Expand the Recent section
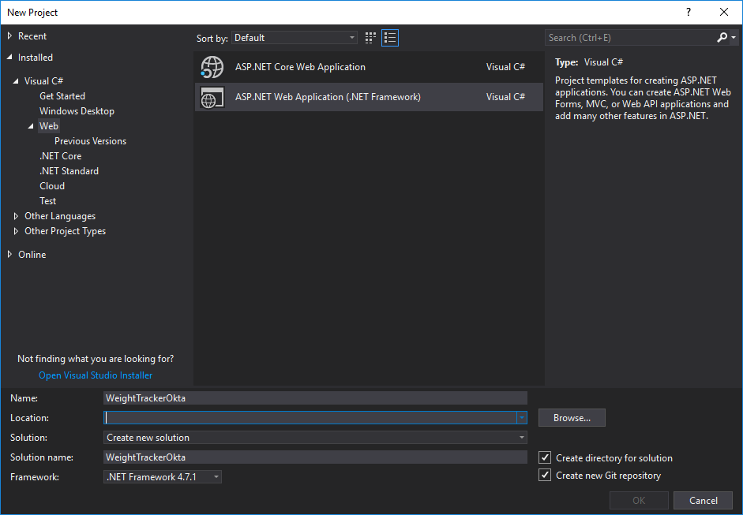The height and width of the screenshot is (515, 743). click(x=10, y=36)
